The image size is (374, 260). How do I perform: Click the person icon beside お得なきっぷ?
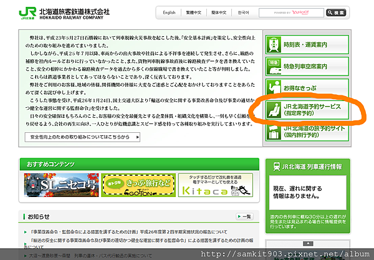(x=274, y=87)
